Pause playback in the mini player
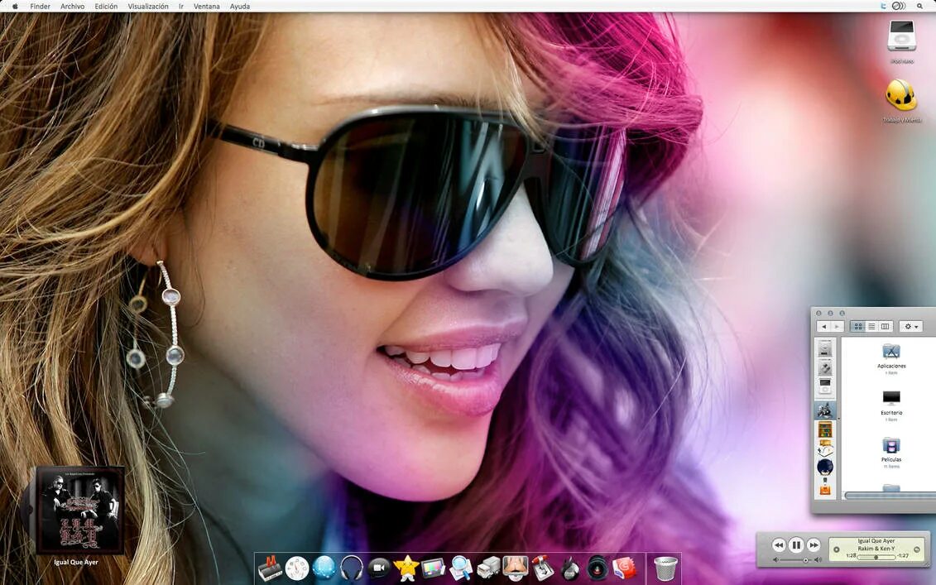Image resolution: width=936 pixels, height=585 pixels. click(796, 545)
